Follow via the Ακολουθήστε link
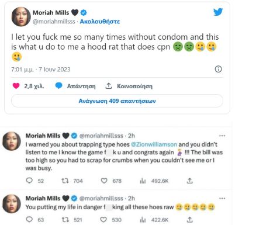Viewport: 263px width, 225px height. (x=100, y=22)
